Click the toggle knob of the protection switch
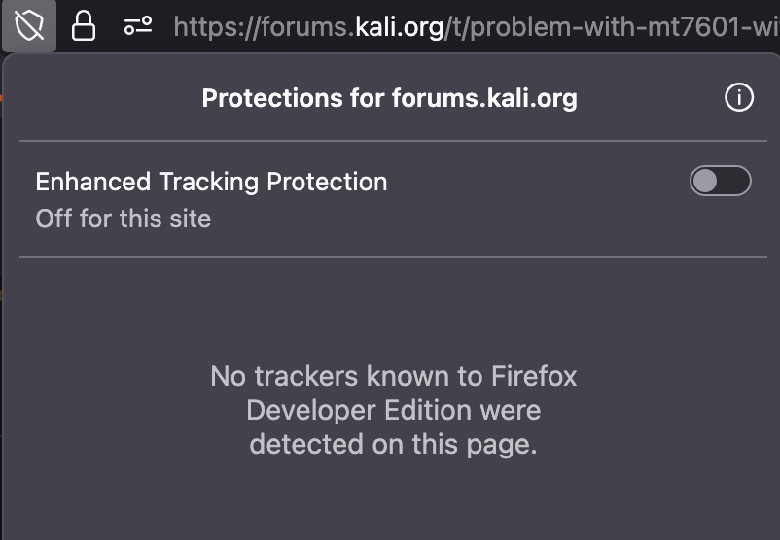This screenshot has width=780, height=540. pos(705,181)
